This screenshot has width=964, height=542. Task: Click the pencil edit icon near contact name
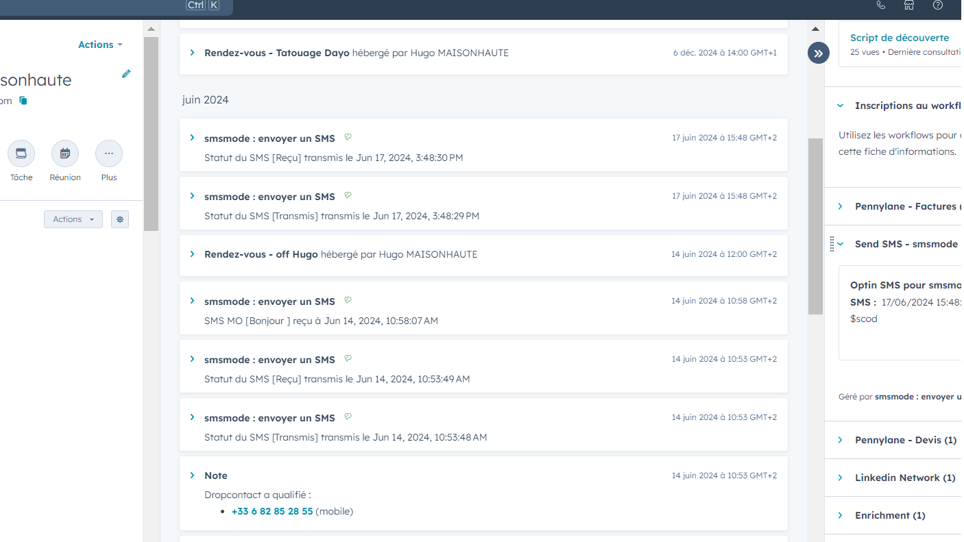pyautogui.click(x=126, y=74)
